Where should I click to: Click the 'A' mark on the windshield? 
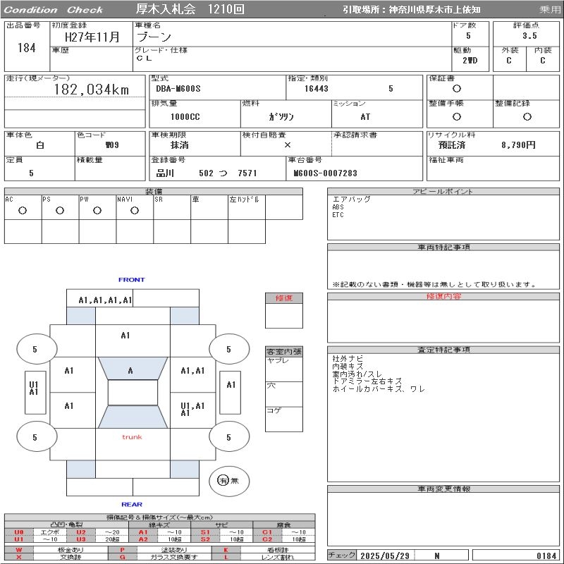click(x=130, y=371)
